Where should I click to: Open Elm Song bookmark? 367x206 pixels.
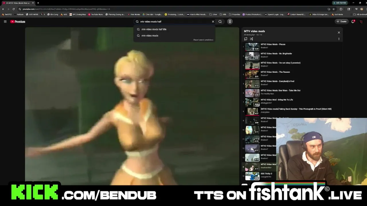click(x=53, y=14)
